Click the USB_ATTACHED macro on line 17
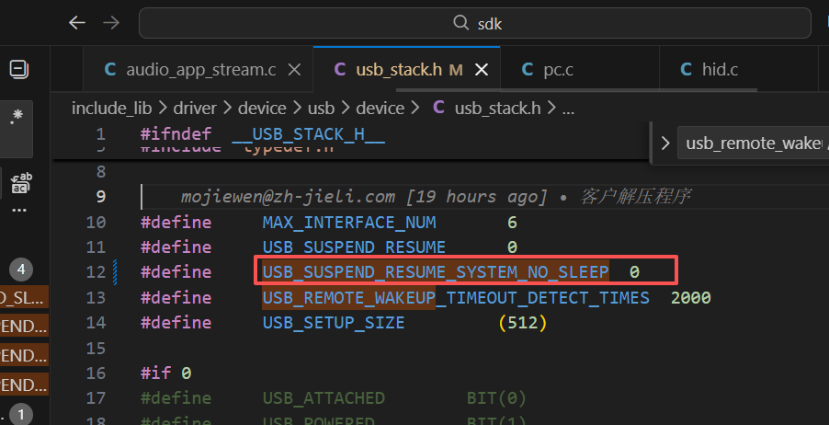Screen dimensions: 829x425 click(x=324, y=398)
